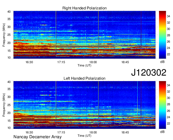Image resolution: width=173 pixels, height=140 pixels.
Task: Click the top colorbar's 34 dB label
Action: point(168,16)
